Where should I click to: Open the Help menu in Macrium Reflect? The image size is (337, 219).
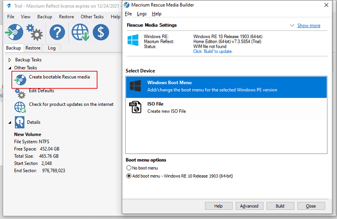click(x=116, y=16)
